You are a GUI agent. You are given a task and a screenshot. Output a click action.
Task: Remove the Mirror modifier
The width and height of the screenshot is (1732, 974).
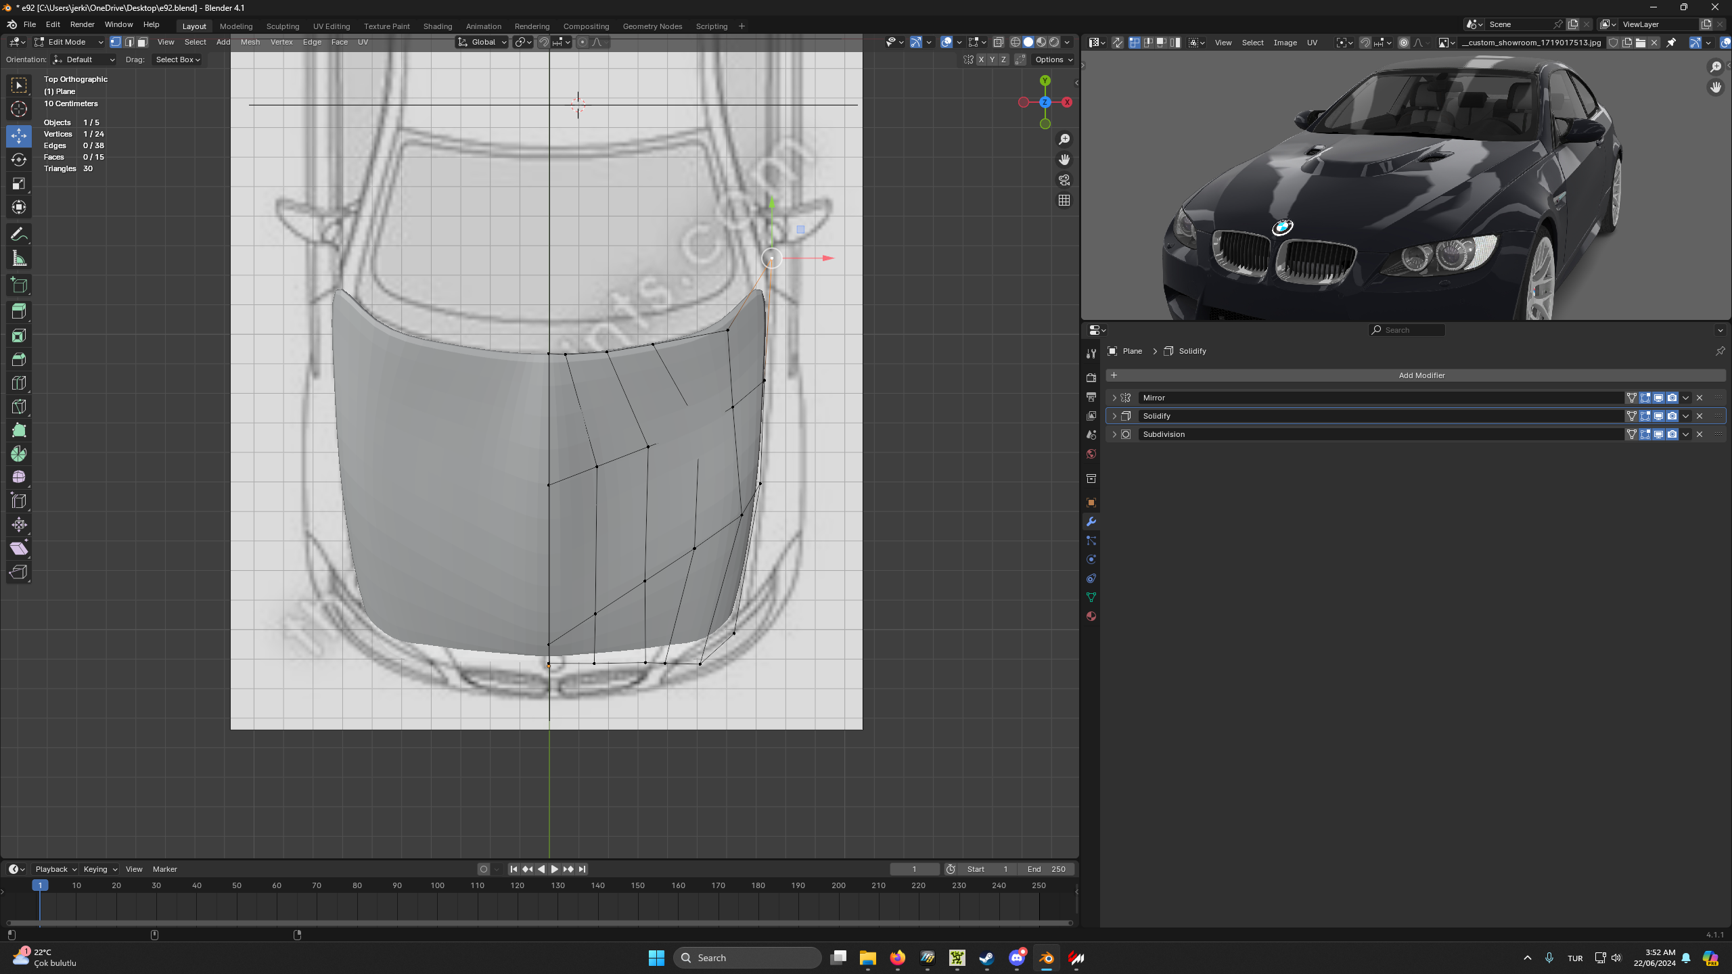(1700, 398)
